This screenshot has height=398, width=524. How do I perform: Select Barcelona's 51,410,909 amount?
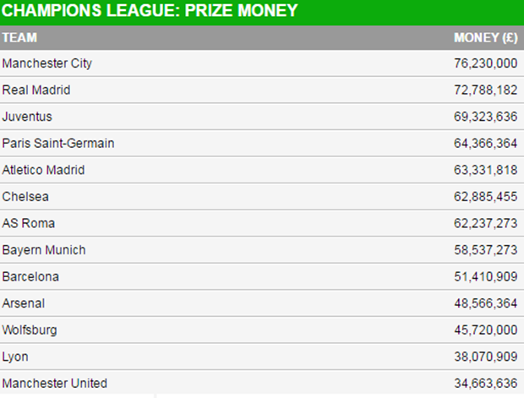click(x=486, y=276)
